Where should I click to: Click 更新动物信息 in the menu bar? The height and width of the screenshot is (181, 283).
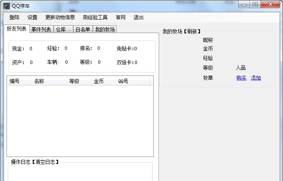point(60,18)
